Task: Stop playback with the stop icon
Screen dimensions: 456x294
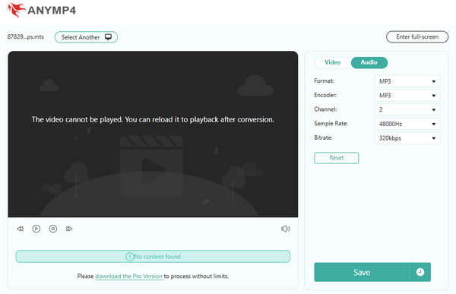Action: [x=53, y=229]
